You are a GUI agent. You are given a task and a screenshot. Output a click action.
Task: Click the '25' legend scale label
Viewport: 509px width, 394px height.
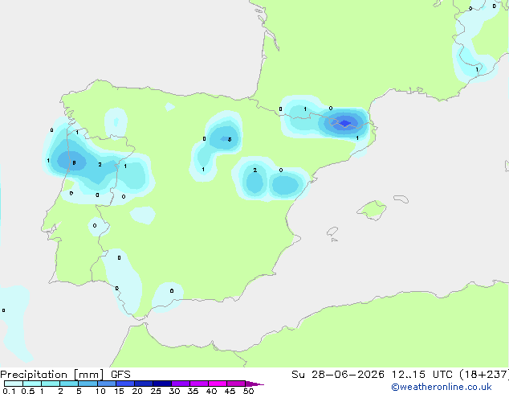tap(156, 391)
